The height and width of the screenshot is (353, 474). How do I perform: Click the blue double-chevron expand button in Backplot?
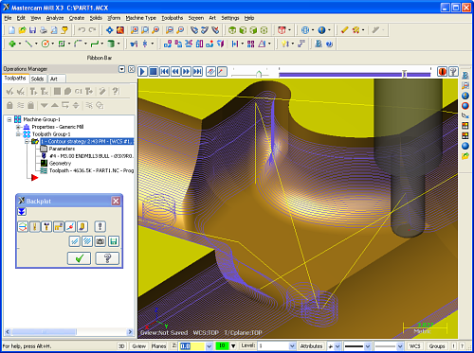tap(22, 211)
